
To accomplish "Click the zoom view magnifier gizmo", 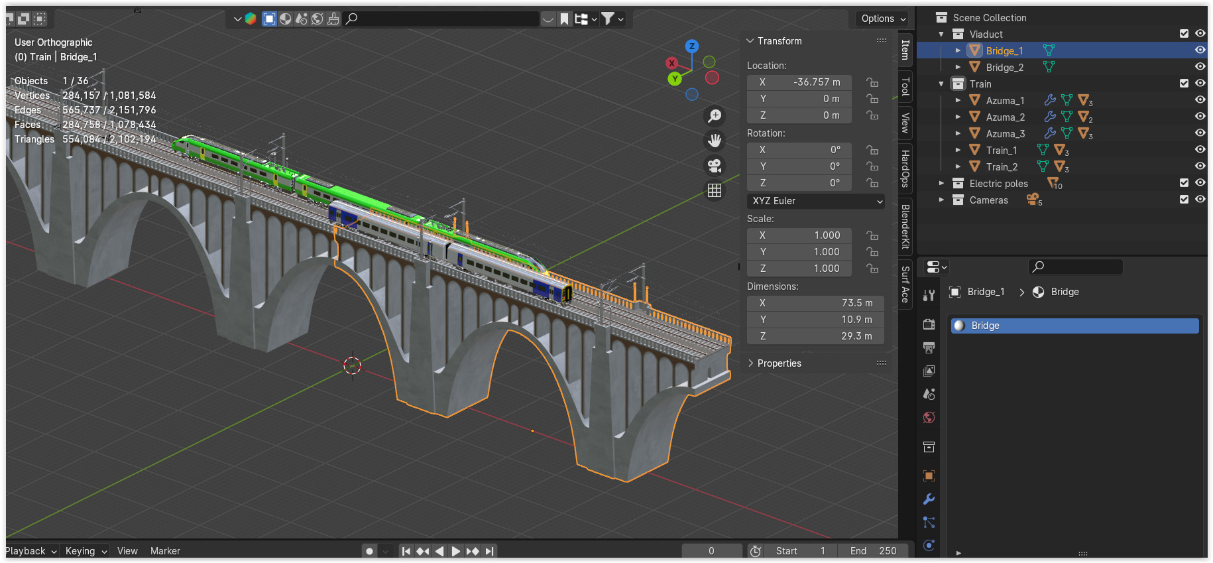I will [x=715, y=116].
